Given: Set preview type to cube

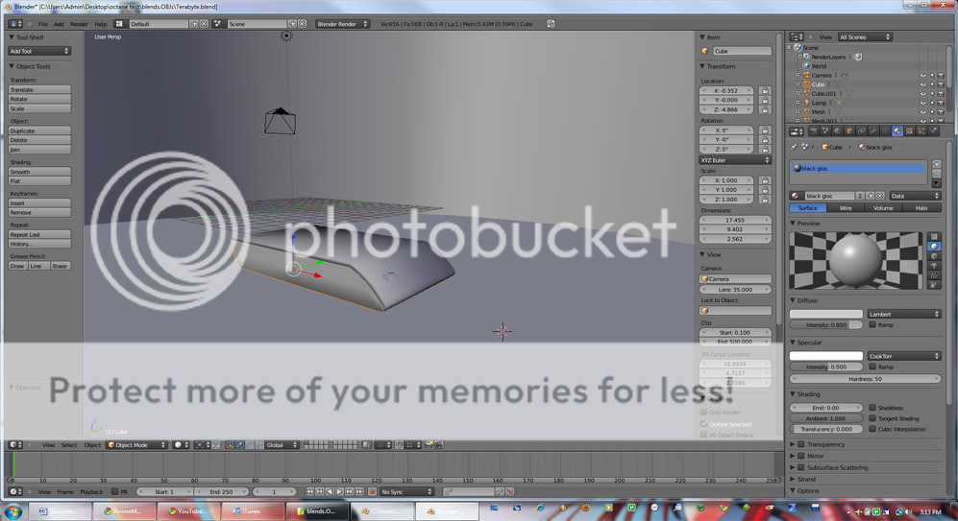Looking at the screenshot, I should [934, 255].
